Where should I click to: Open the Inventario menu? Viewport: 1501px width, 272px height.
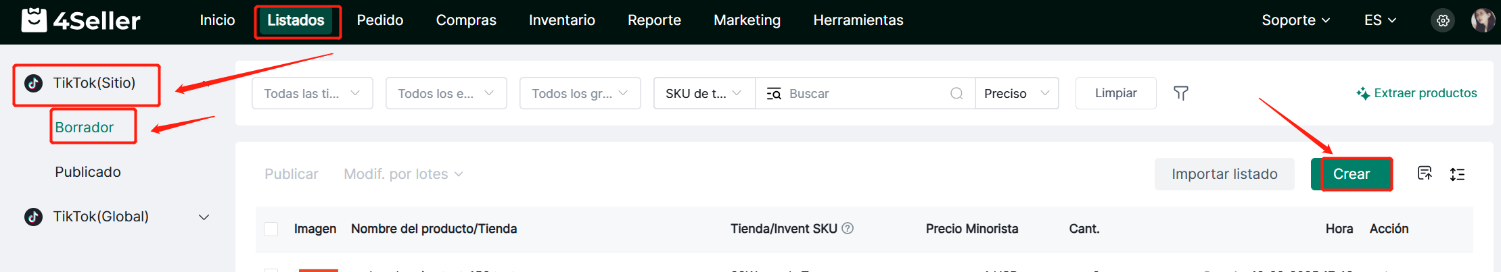tap(561, 20)
